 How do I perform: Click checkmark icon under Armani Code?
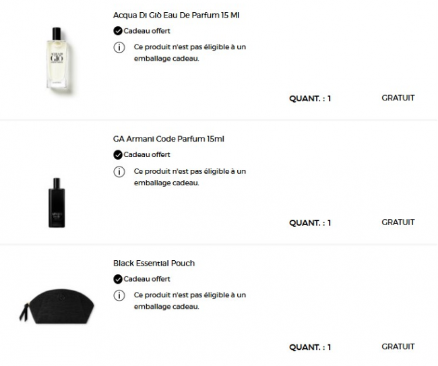pyautogui.click(x=118, y=154)
